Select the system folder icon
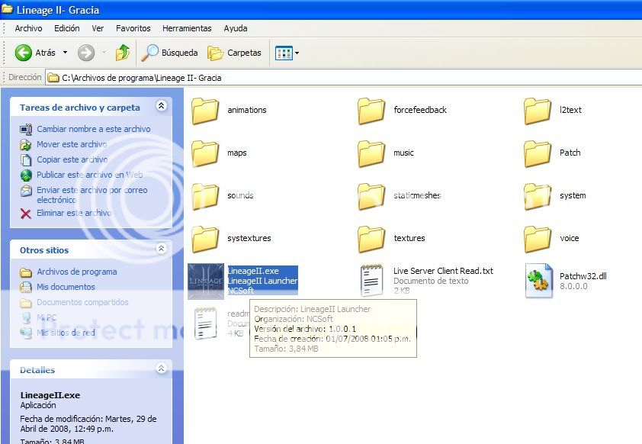The width and height of the screenshot is (642, 444). tap(538, 196)
